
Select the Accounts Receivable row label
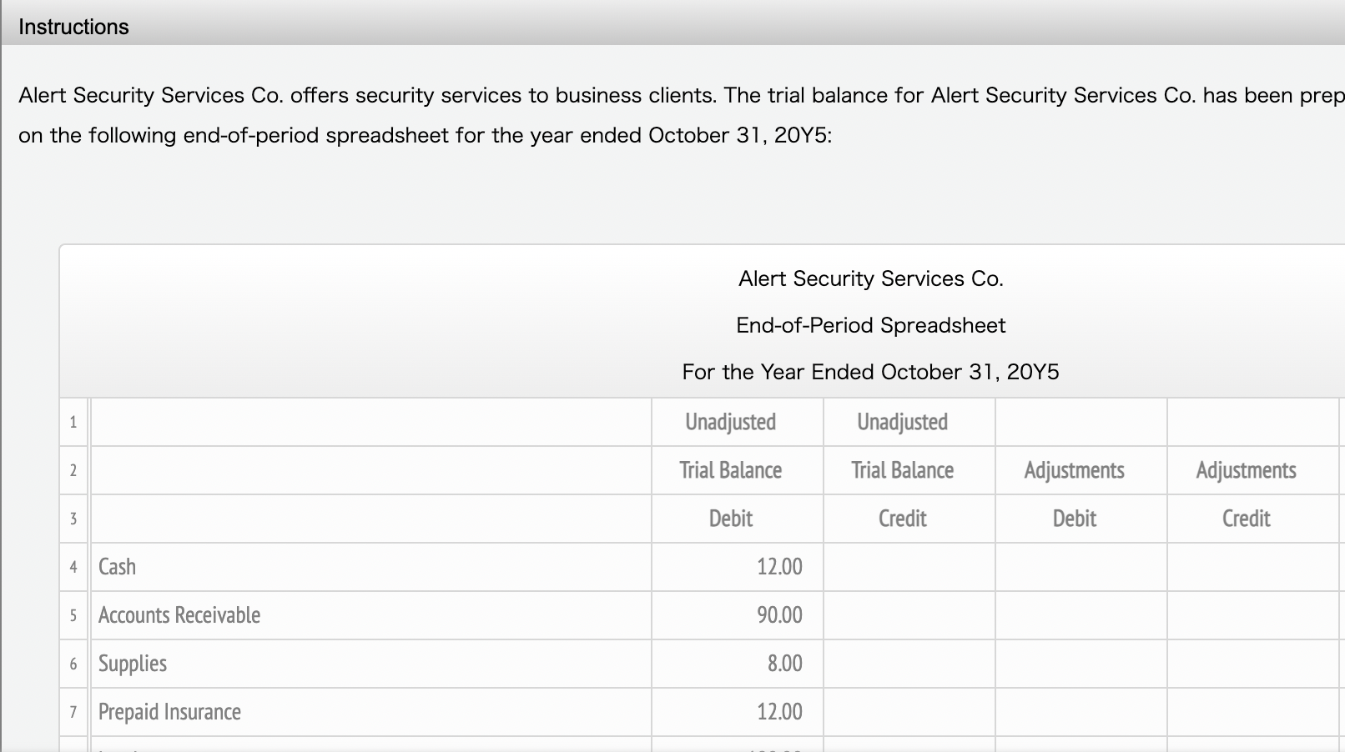pyautogui.click(x=179, y=615)
